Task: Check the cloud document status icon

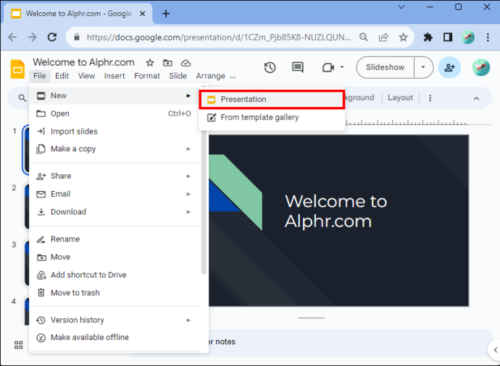Action: coord(186,63)
